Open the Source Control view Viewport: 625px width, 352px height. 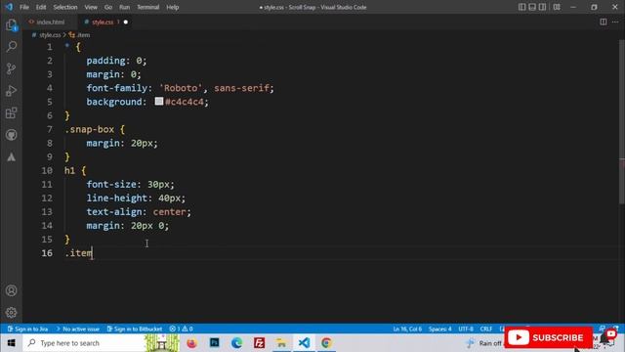coord(11,68)
